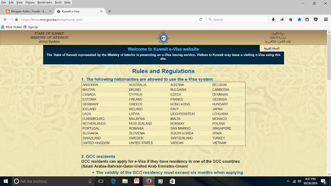
Task: Click the site information icon in address bar
Action: pyautogui.click(x=12, y=20)
